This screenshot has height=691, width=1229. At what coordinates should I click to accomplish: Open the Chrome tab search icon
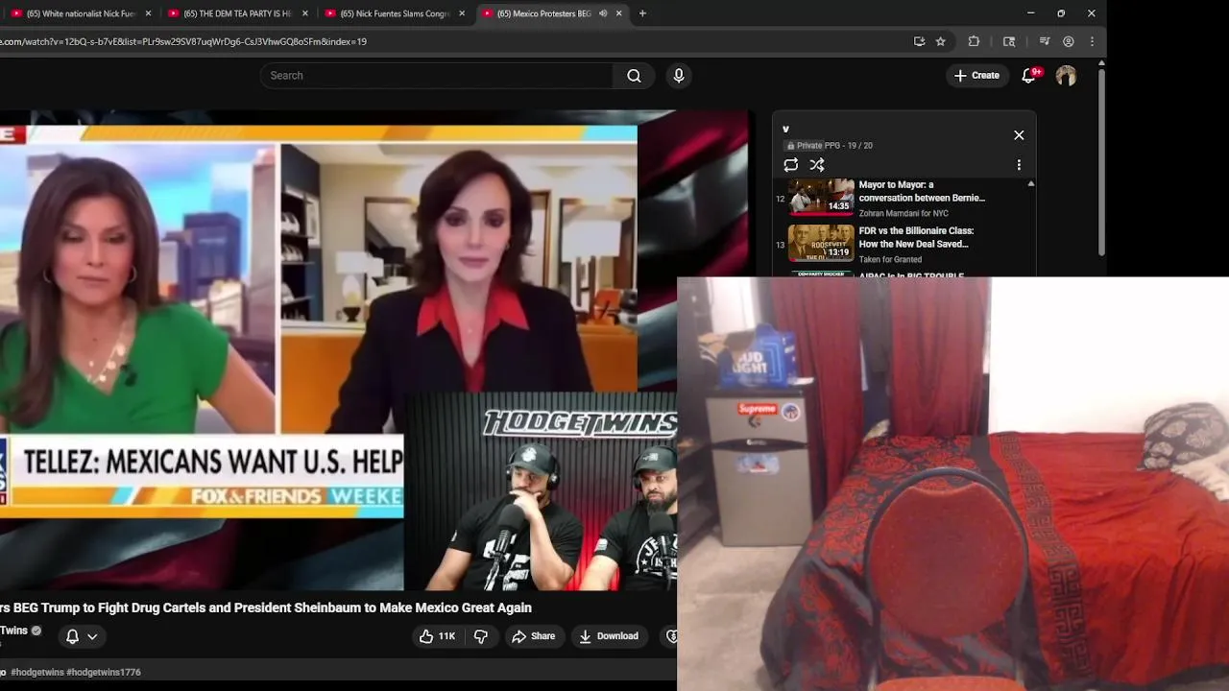pos(1009,41)
